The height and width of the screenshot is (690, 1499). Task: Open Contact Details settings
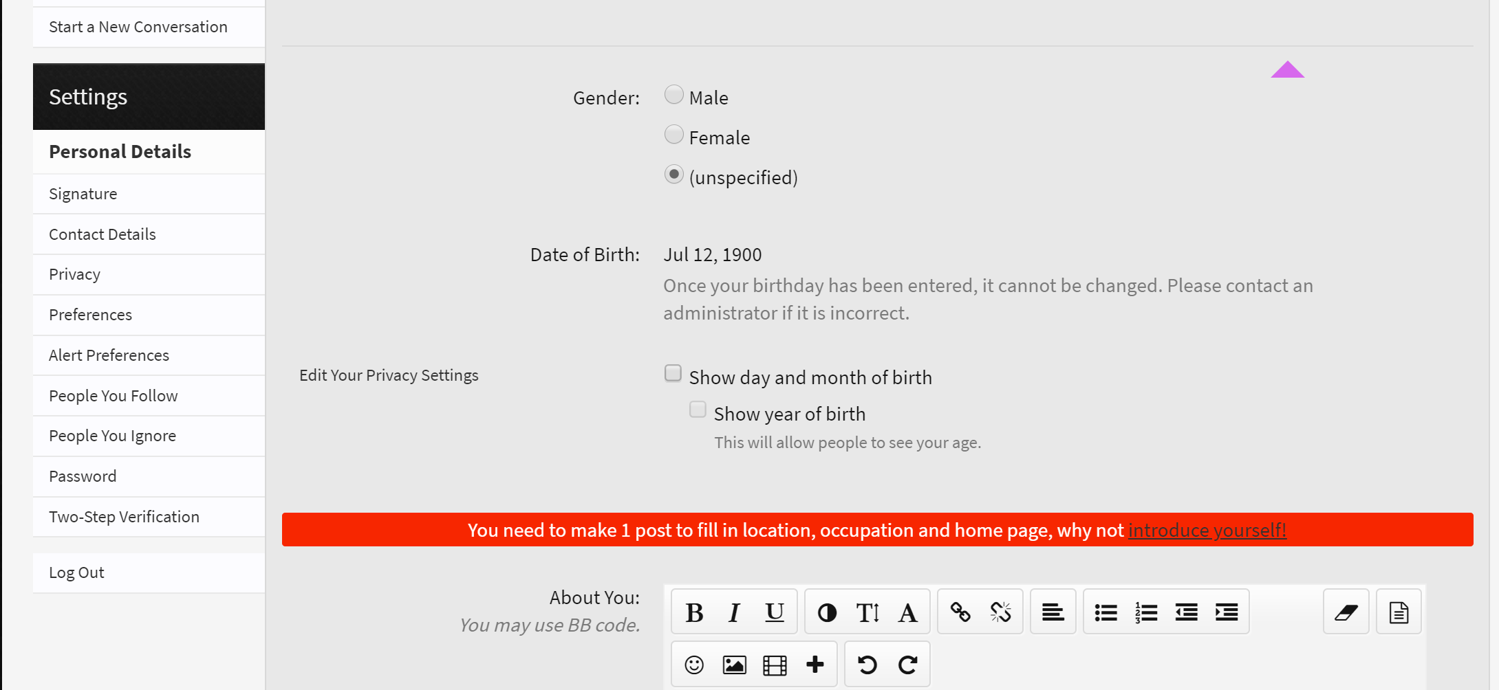click(x=149, y=234)
